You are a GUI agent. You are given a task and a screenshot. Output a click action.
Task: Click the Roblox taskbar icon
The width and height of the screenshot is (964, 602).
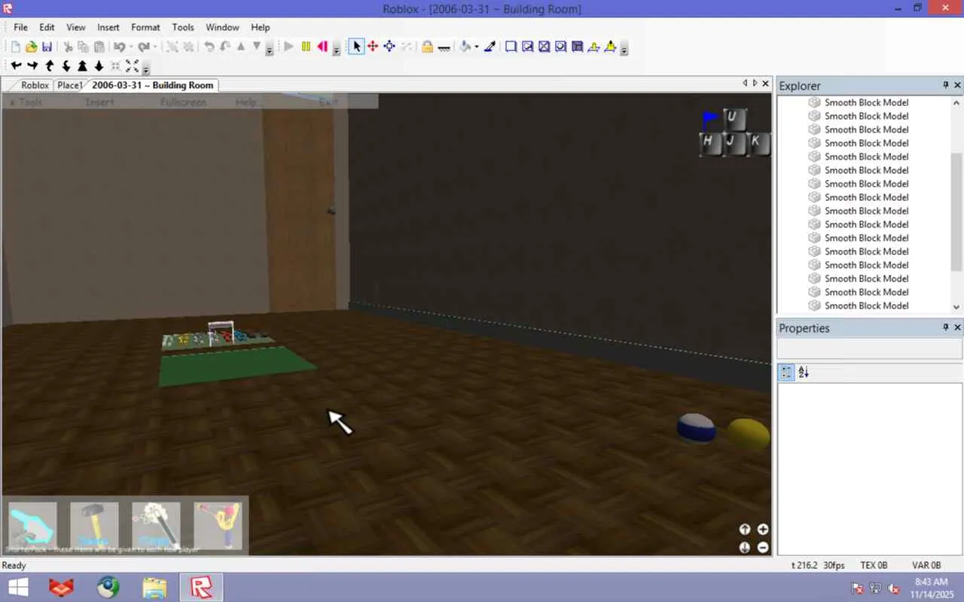coord(201,587)
